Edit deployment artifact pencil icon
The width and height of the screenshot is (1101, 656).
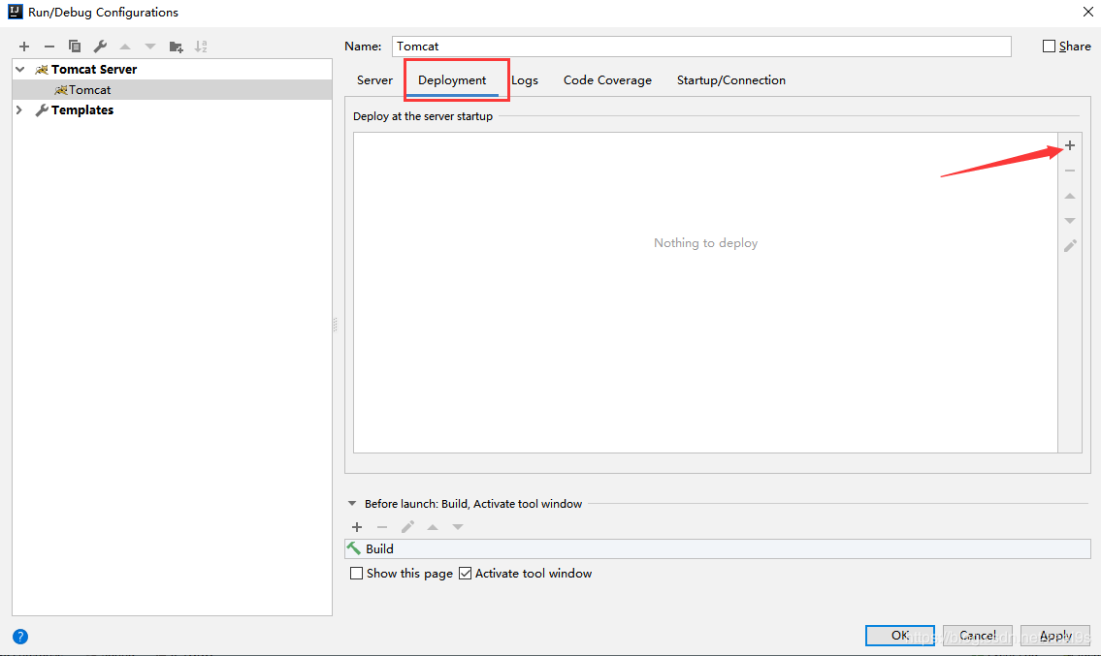tap(1069, 246)
